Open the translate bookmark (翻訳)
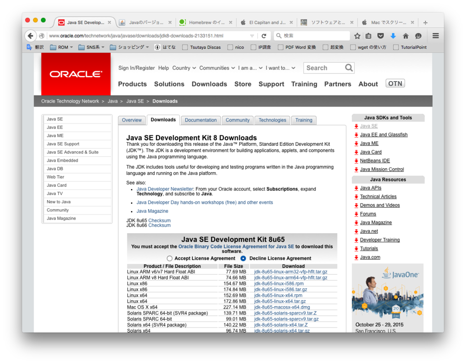The width and height of the screenshot is (466, 364). point(35,47)
